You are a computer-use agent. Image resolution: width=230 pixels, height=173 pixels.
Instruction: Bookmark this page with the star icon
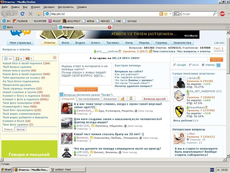166,14
